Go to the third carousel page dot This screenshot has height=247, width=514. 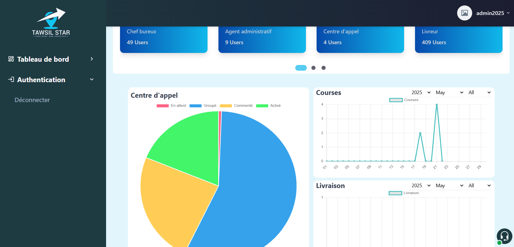323,68
